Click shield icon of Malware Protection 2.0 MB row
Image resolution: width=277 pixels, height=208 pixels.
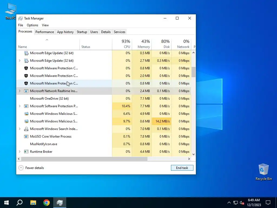pos(26,76)
